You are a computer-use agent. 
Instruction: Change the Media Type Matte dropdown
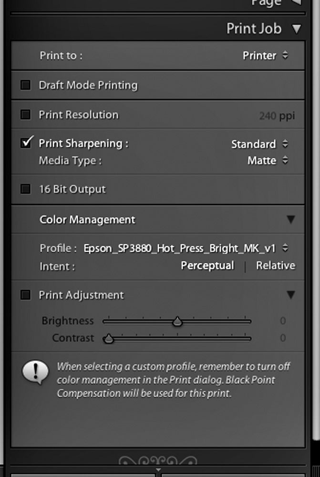268,160
